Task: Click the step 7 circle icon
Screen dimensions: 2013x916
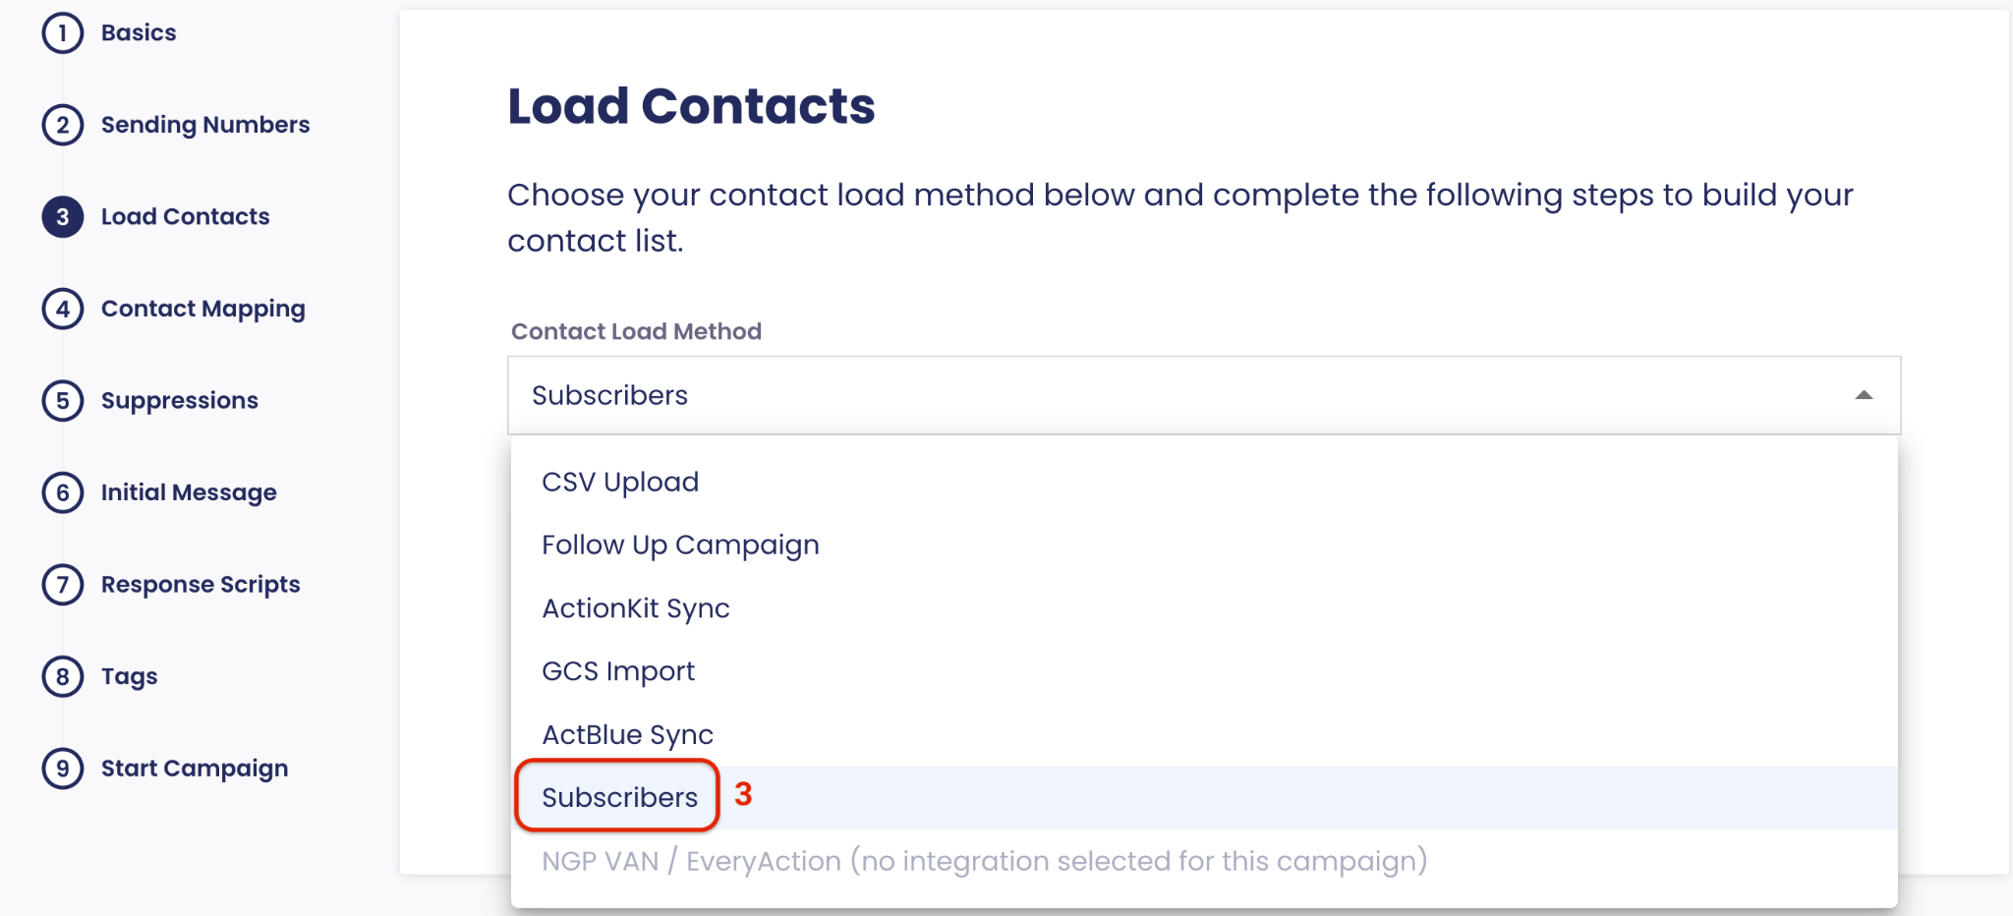Action: point(63,585)
